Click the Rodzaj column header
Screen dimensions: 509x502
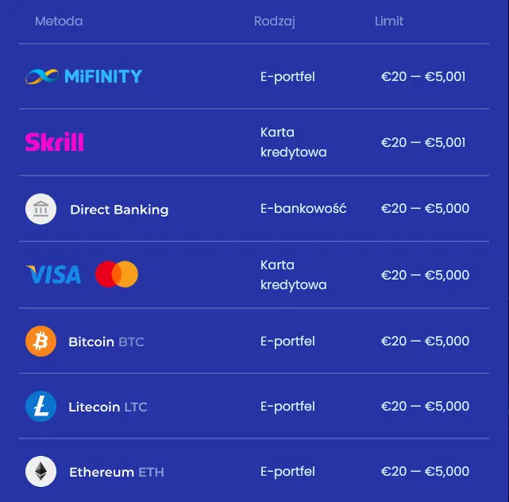point(275,21)
